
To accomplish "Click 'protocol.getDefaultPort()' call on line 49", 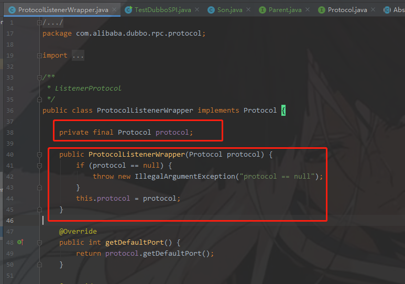I will (158, 254).
